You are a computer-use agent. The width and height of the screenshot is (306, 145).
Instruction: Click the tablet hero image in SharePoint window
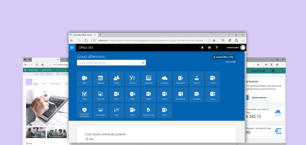(47, 107)
